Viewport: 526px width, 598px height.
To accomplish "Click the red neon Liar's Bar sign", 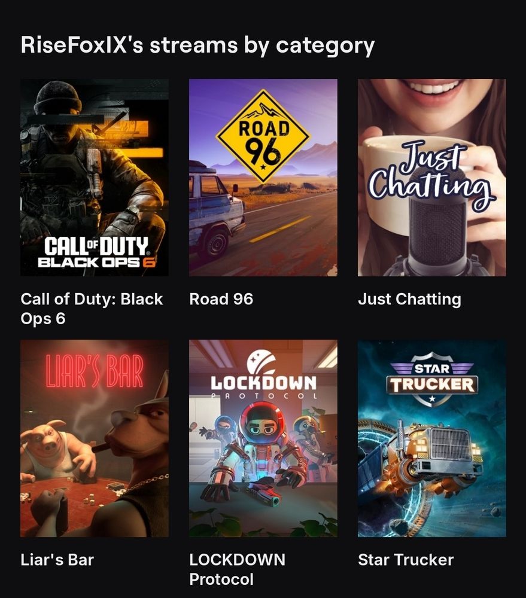I will (x=95, y=371).
